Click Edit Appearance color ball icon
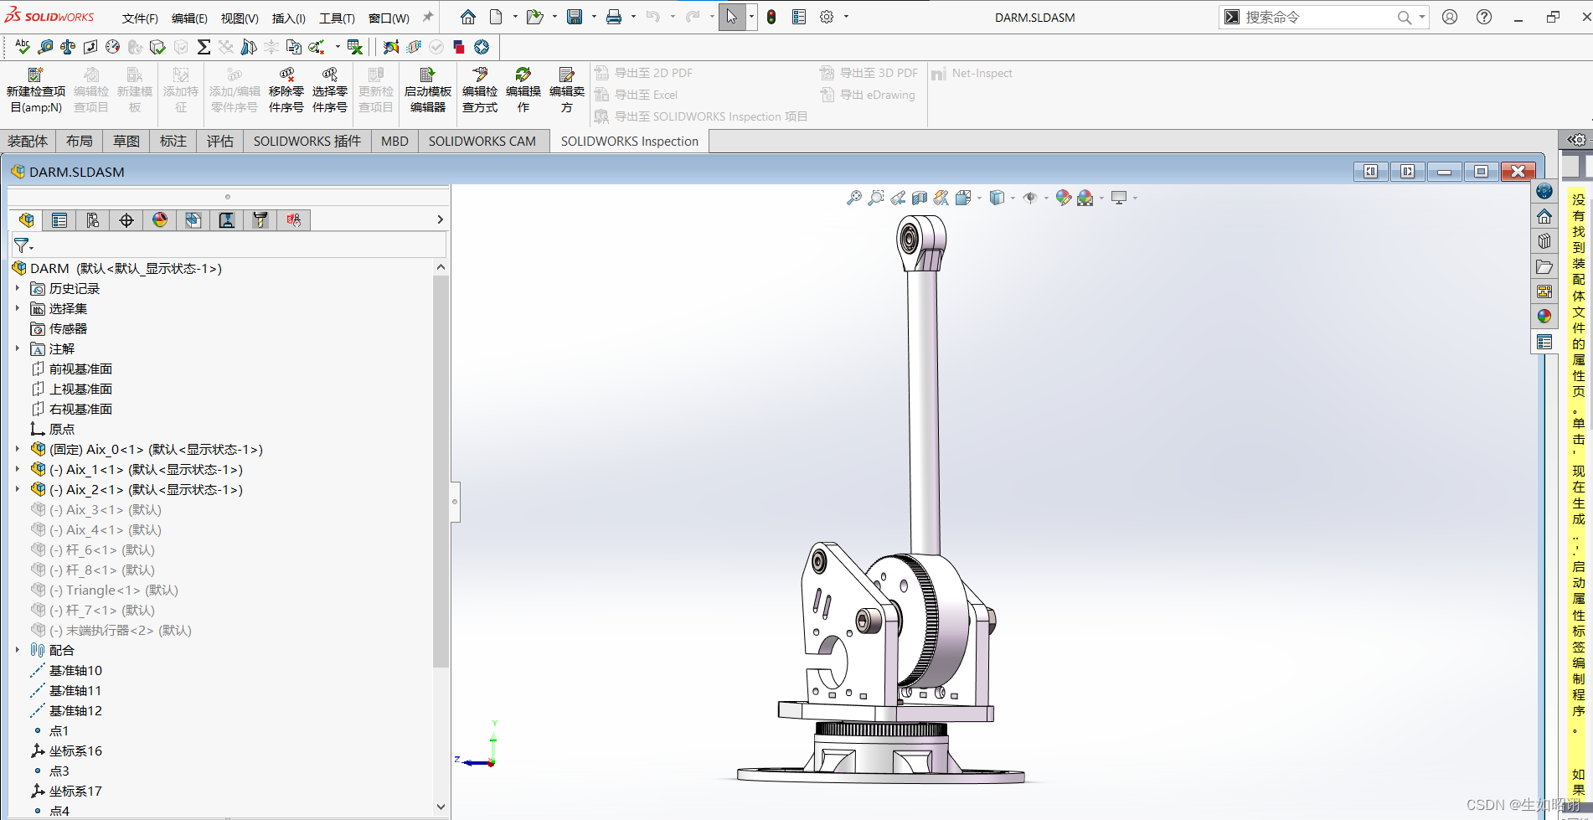Viewport: 1593px width, 820px height. 1064,198
